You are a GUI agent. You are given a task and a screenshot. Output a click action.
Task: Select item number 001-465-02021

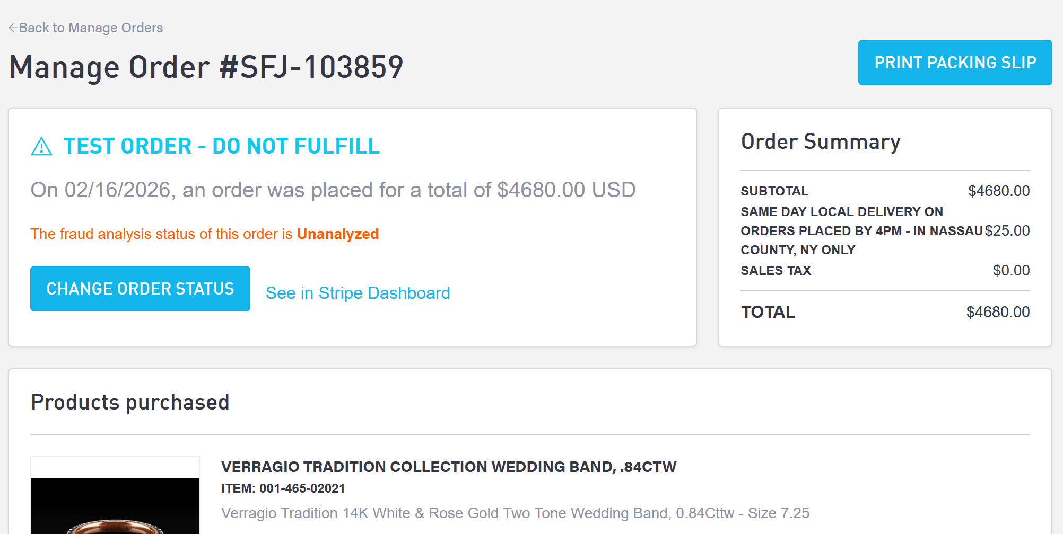click(283, 488)
